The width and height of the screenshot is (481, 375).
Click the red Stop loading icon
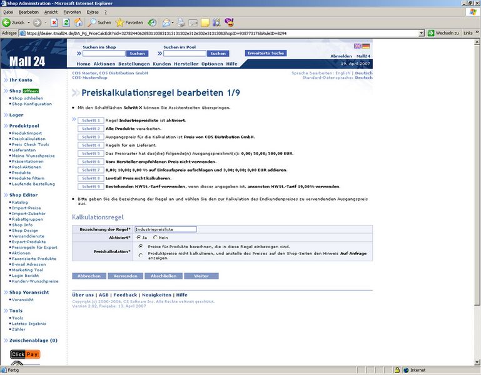(54, 22)
